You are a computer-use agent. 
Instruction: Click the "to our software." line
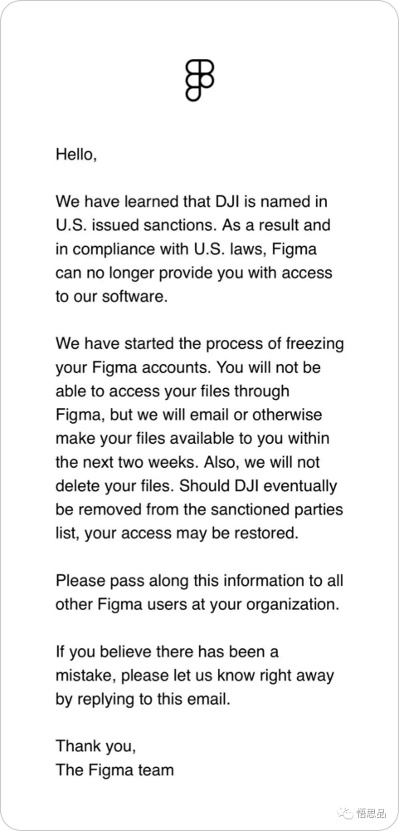tap(112, 297)
